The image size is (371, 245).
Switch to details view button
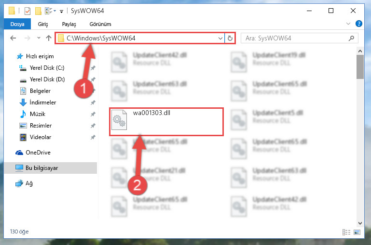[x=346, y=232]
